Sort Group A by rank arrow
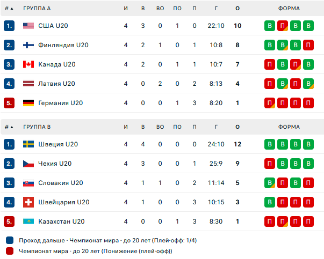This screenshot has height=259, width=324. point(12,8)
